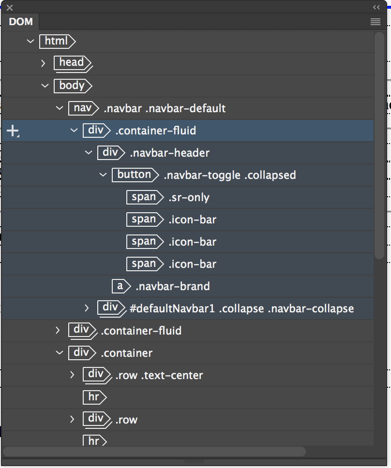
Task: Switch to the DOM tab
Action: tap(20, 21)
